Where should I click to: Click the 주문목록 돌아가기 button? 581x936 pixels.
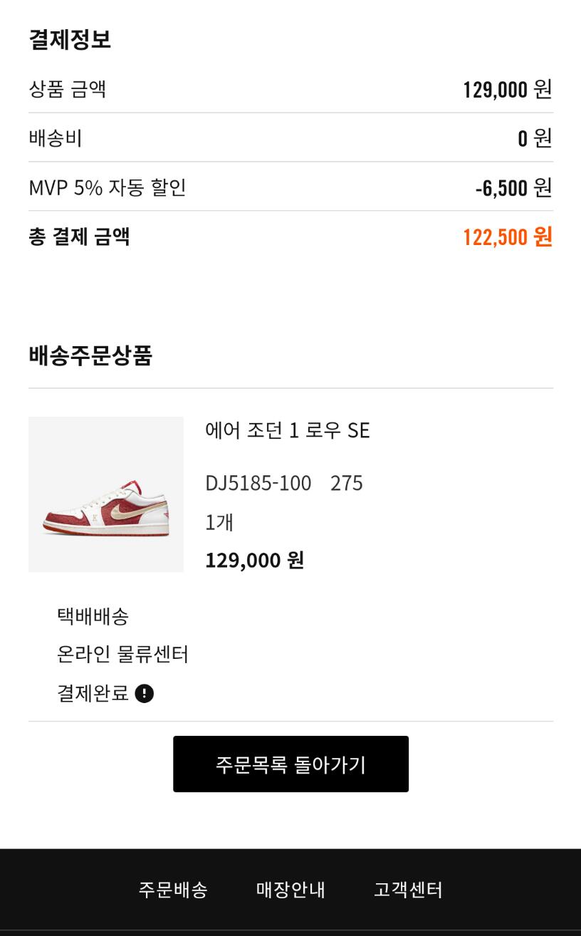point(290,764)
